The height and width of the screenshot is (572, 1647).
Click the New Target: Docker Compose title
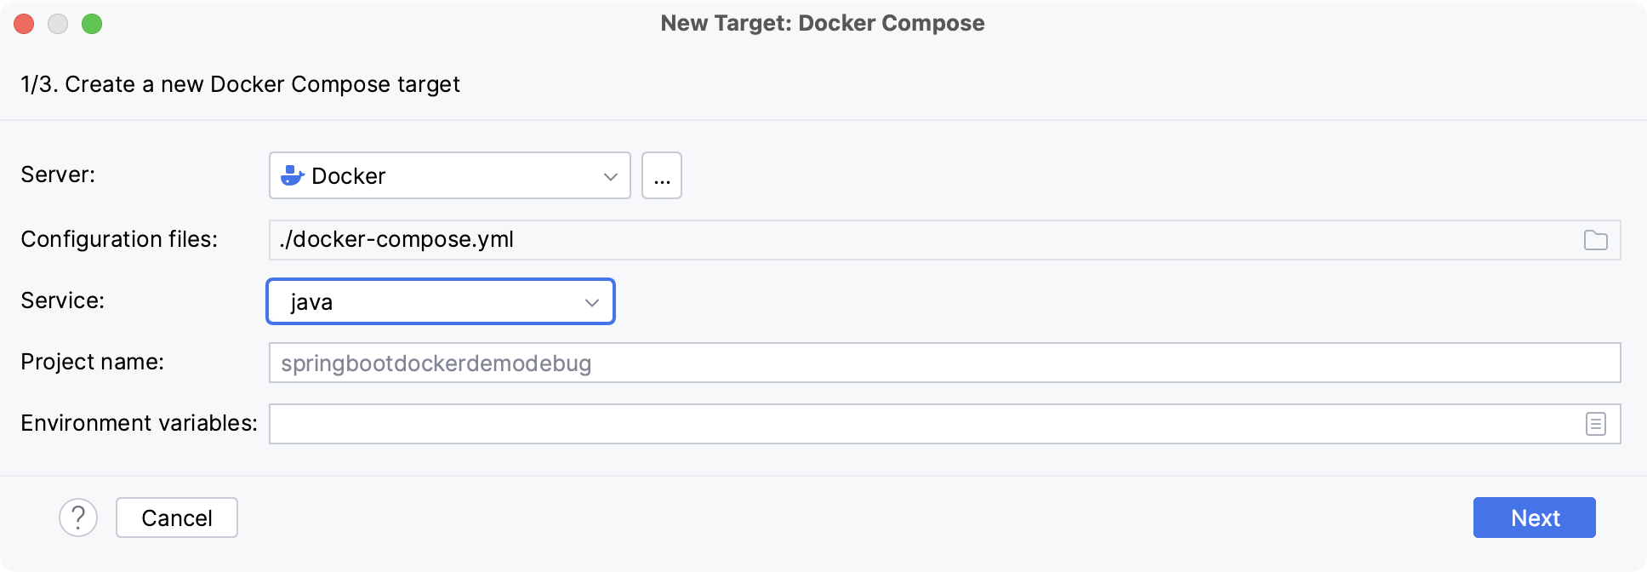pos(823,23)
